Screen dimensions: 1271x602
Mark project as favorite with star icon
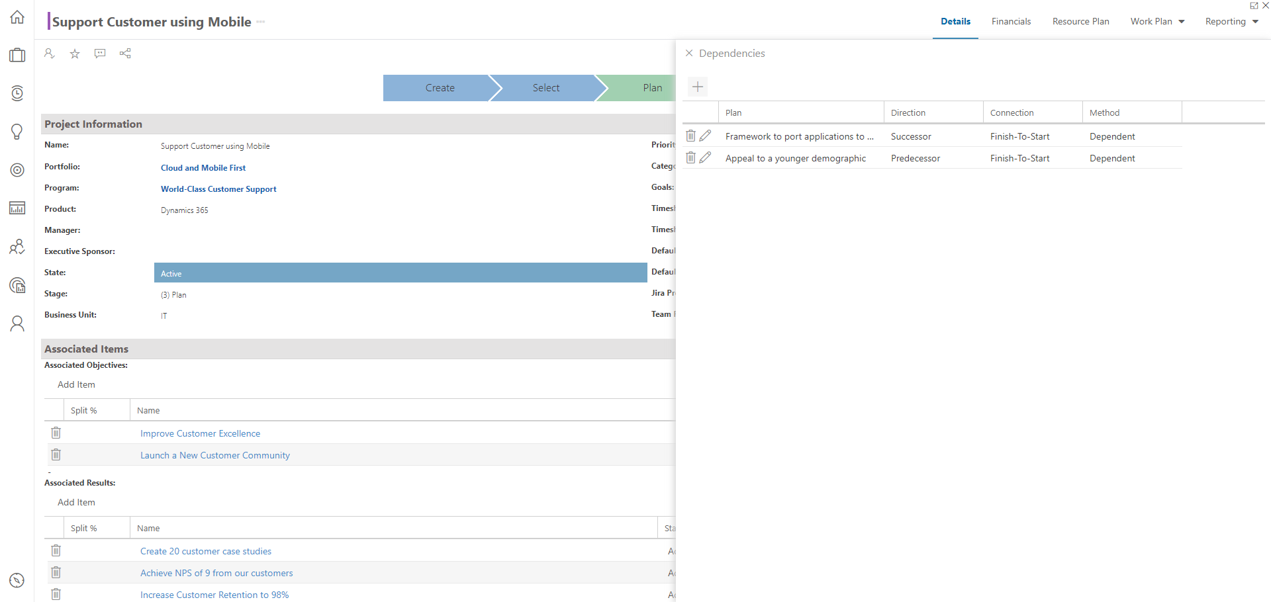coord(75,54)
